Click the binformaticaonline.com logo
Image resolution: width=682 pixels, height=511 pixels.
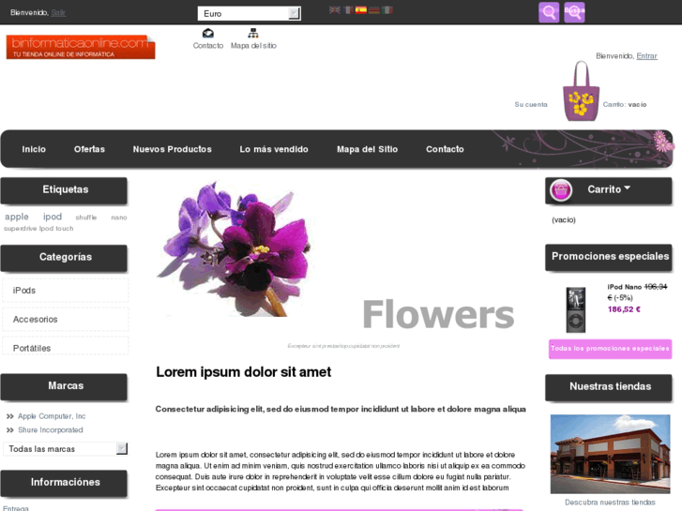(x=81, y=47)
